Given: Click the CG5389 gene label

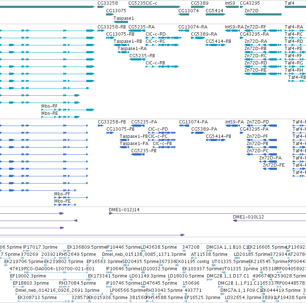Looking at the screenshot, I should point(200,3).
